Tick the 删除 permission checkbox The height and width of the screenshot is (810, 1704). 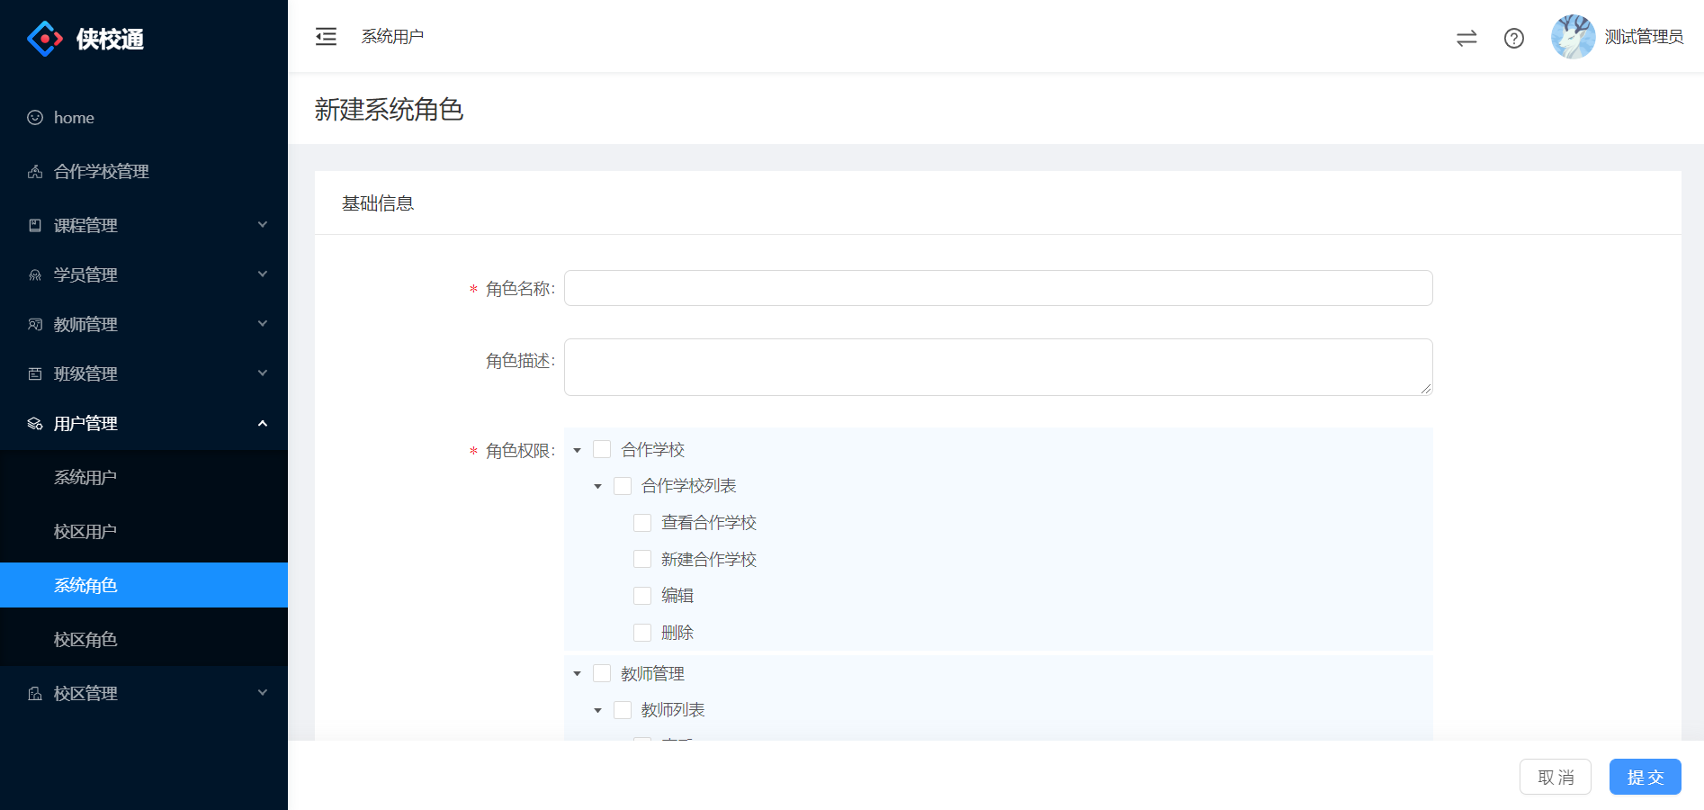[642, 633]
